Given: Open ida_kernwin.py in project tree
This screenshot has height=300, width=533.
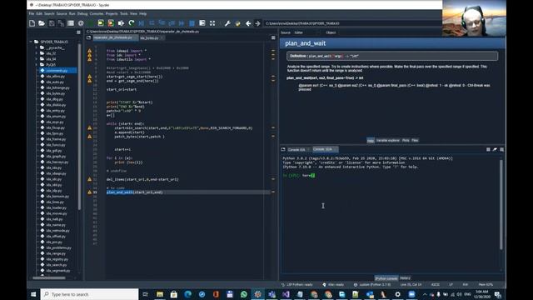Looking at the screenshot, I should click(x=57, y=197).
